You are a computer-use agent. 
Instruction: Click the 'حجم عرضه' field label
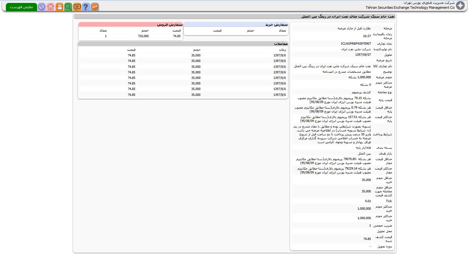(x=385, y=77)
